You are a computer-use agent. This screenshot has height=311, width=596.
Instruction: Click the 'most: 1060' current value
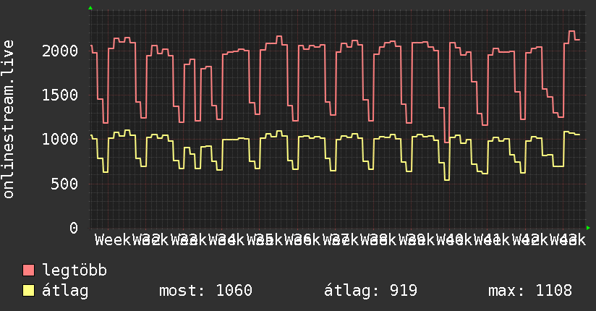point(205,291)
